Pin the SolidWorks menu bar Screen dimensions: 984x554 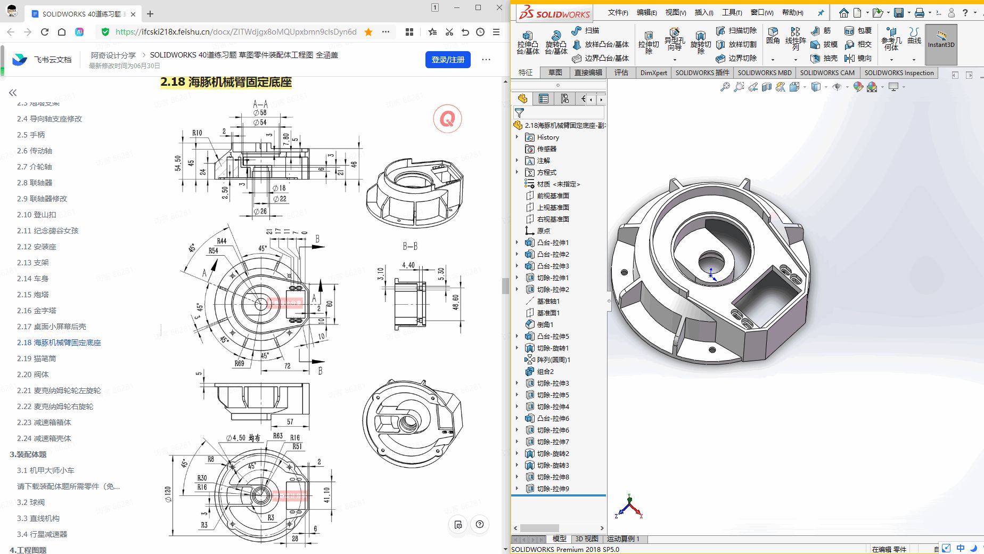821,13
